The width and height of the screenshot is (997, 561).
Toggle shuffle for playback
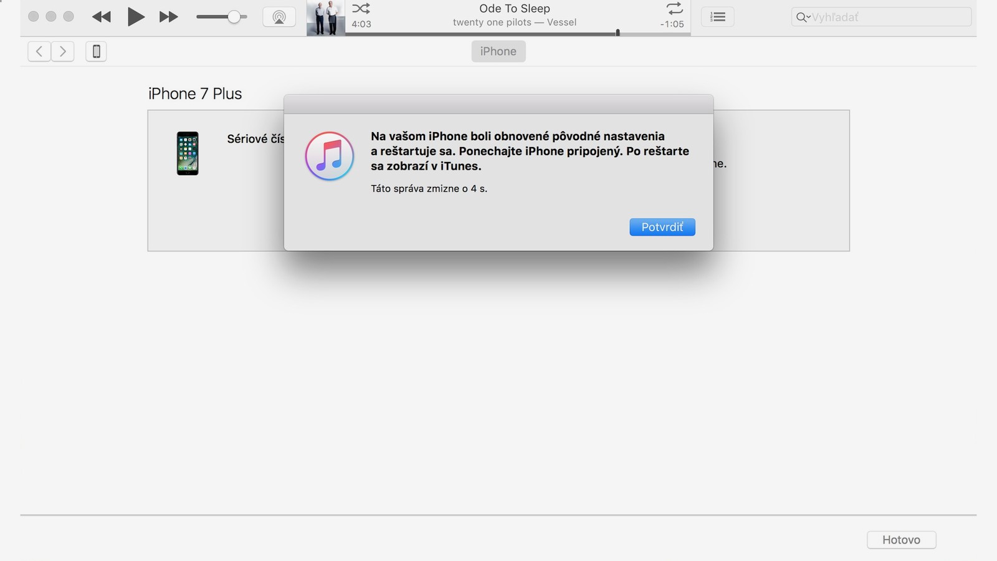[361, 9]
